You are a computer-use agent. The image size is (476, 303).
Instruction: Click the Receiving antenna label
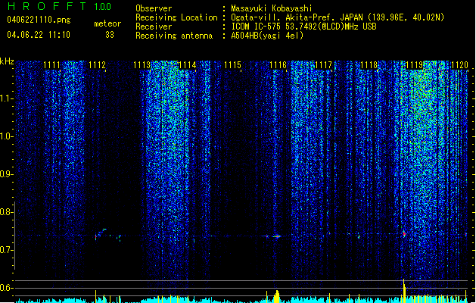pyautogui.click(x=174, y=36)
